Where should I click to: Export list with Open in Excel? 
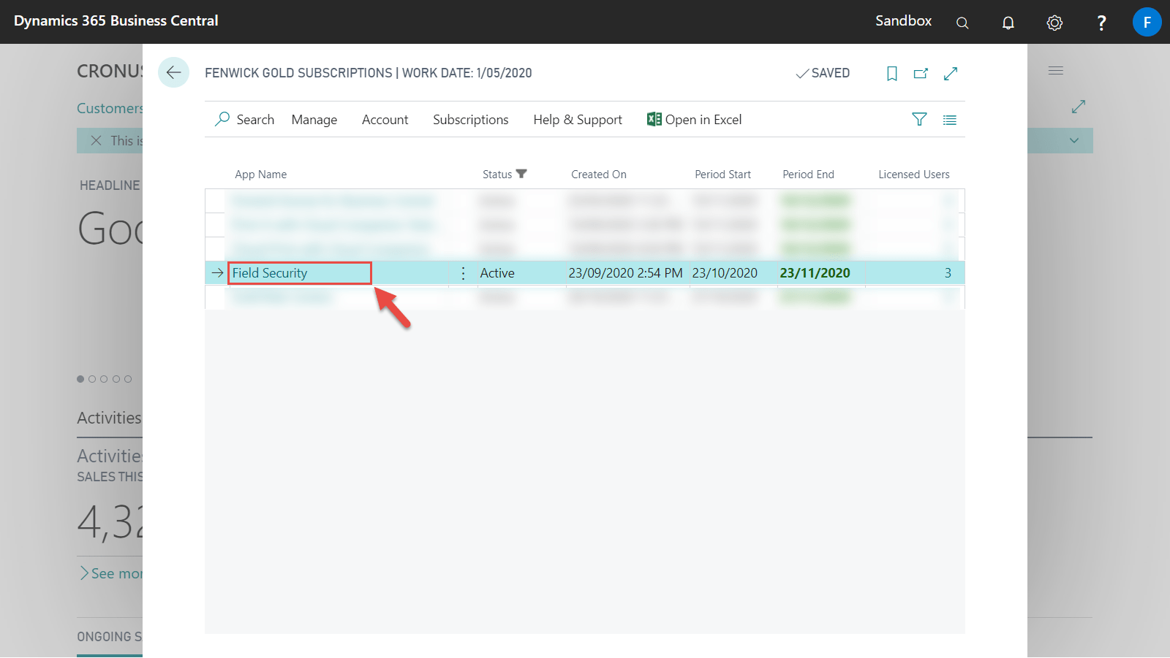point(694,120)
